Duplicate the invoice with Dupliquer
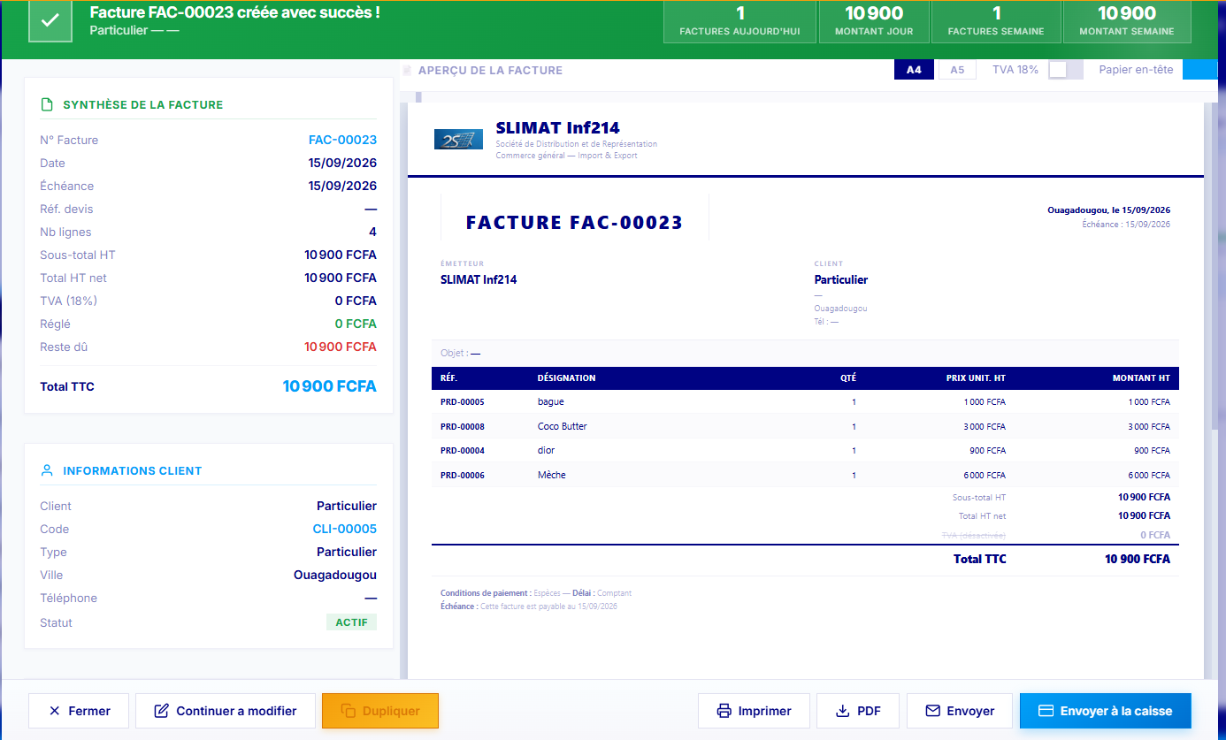This screenshot has width=1226, height=740. pyautogui.click(x=380, y=711)
